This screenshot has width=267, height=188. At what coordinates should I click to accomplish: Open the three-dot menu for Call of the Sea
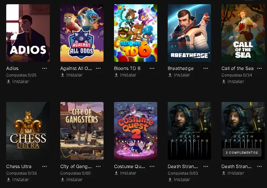tap(259, 68)
